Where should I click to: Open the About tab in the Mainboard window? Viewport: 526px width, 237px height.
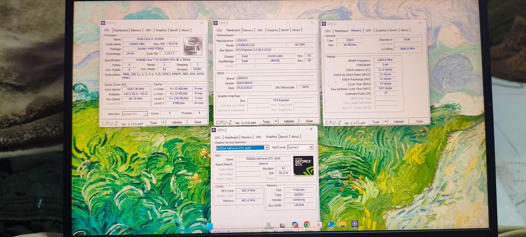[296, 30]
